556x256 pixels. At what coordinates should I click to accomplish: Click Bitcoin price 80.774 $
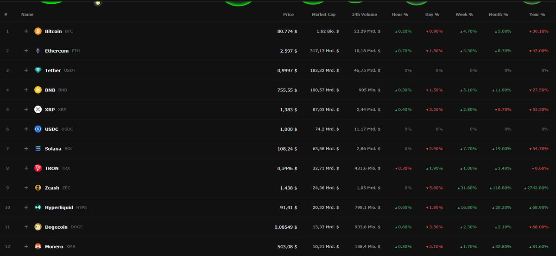pos(287,31)
